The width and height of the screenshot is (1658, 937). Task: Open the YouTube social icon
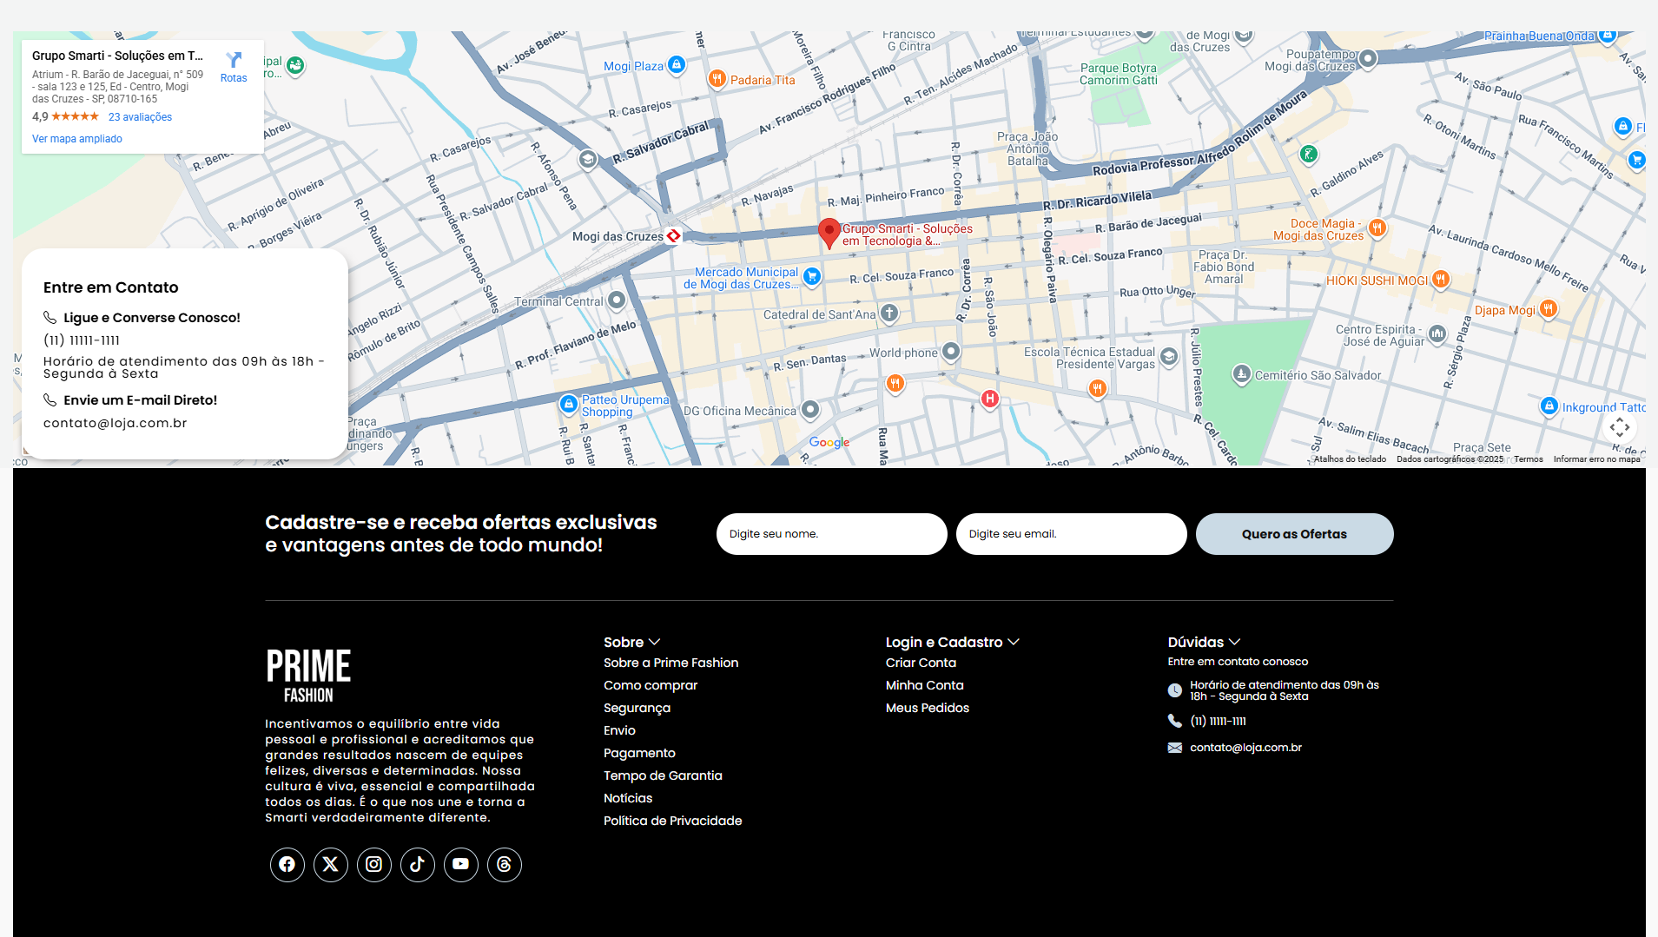tap(461, 864)
